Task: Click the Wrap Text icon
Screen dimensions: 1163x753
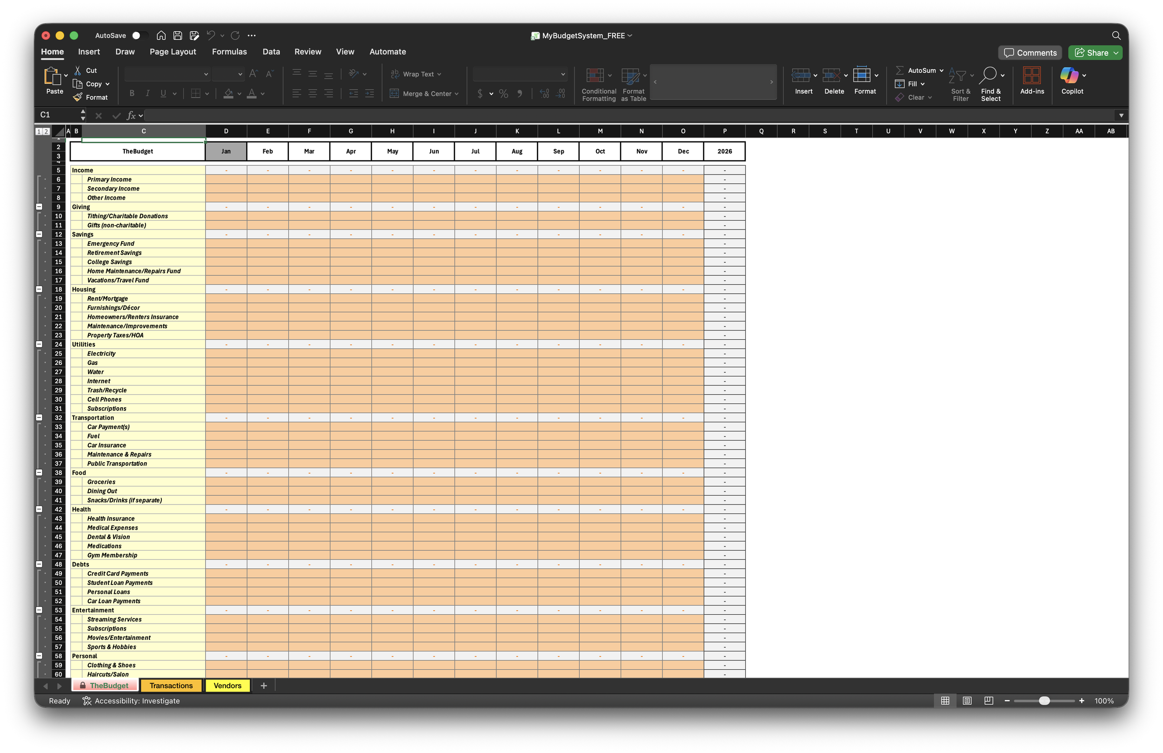Action: 395,74
